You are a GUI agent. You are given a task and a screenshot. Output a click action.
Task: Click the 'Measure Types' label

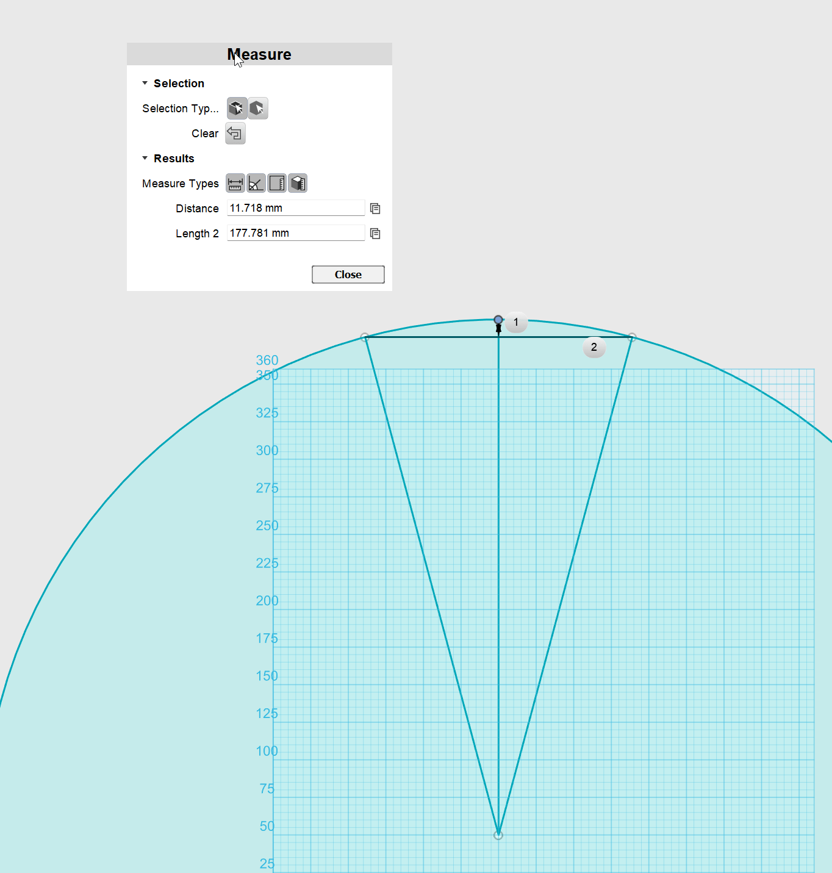[181, 184]
